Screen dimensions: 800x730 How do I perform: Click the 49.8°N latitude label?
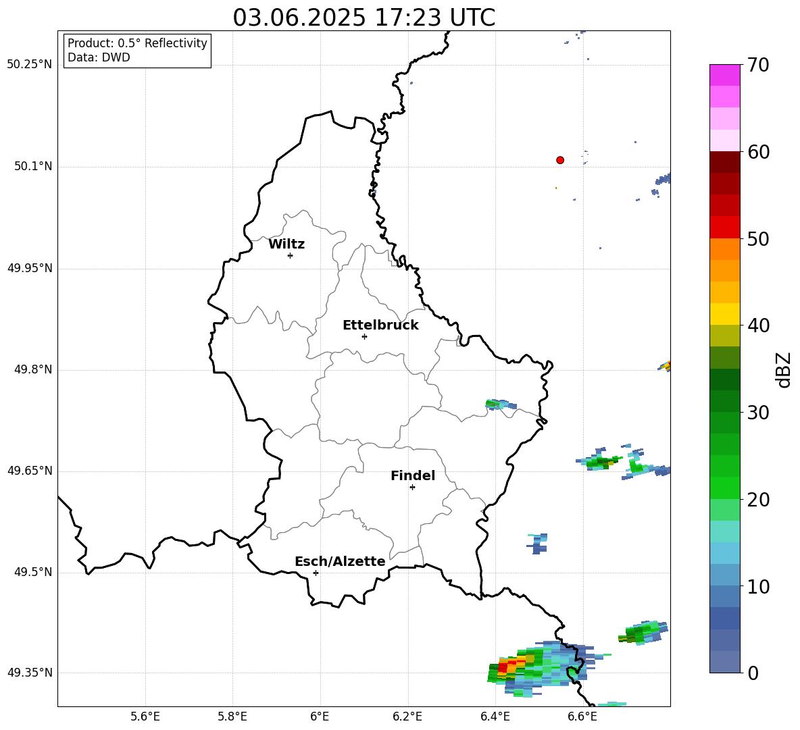(33, 369)
